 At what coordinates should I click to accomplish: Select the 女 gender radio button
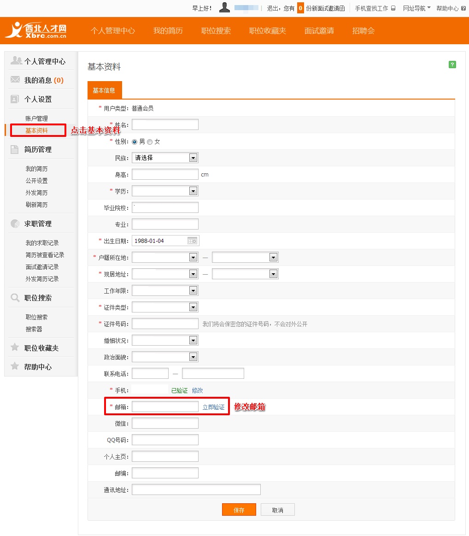click(149, 141)
